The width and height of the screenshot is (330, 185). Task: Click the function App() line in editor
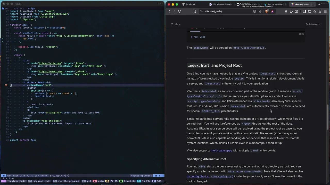pyautogui.click(x=21, y=25)
